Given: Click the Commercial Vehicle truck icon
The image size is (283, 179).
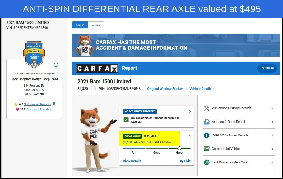Looking at the screenshot, I should 207,149.
